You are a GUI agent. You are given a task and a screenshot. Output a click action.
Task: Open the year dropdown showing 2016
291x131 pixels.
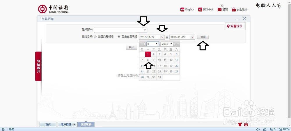point(167,44)
